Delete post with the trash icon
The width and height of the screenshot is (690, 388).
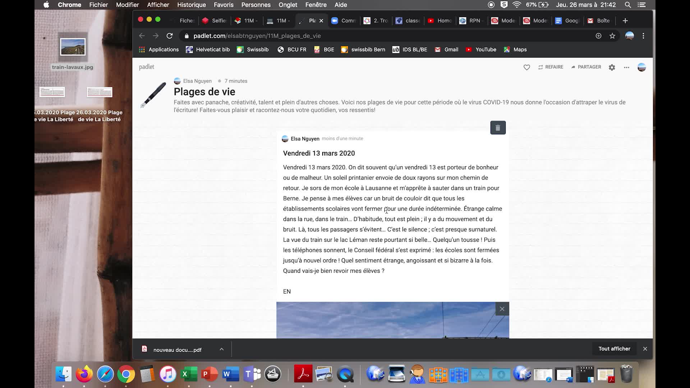tap(498, 128)
